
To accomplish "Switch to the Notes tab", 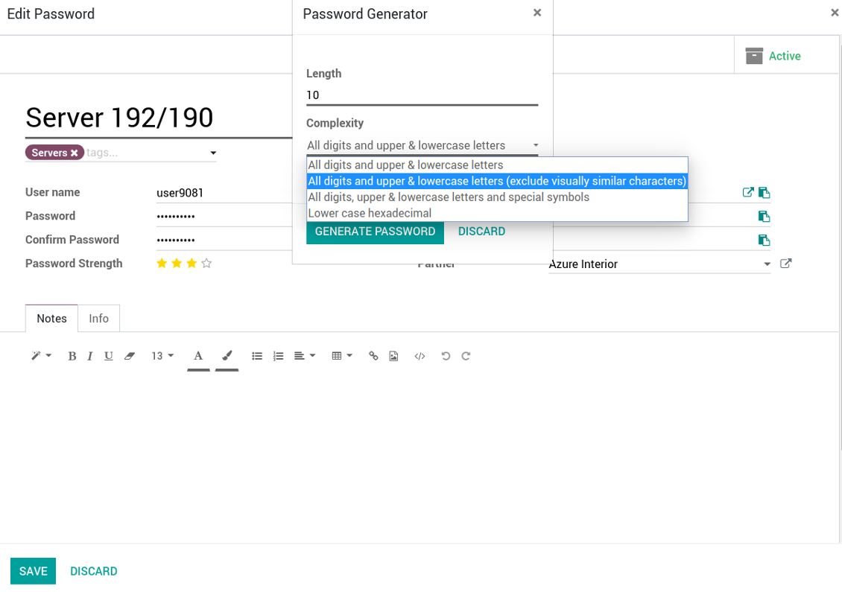I will (x=51, y=318).
